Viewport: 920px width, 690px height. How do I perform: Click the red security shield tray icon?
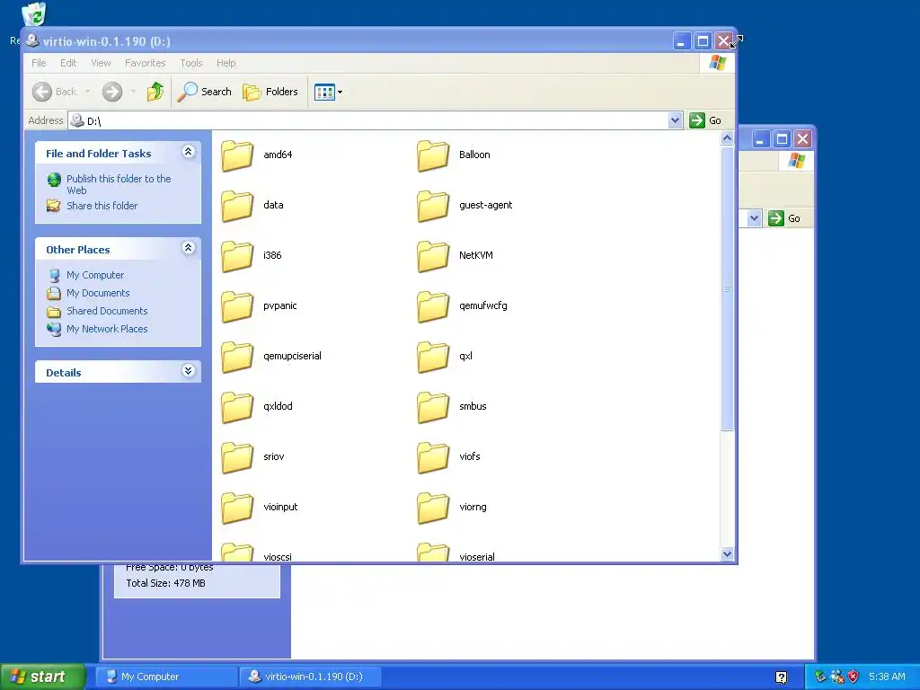coord(854,677)
